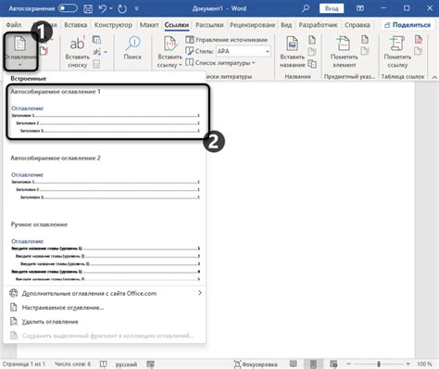Click Страница 1 из 1 in status bar
Image resolution: width=439 pixels, height=369 pixels.
[24, 364]
